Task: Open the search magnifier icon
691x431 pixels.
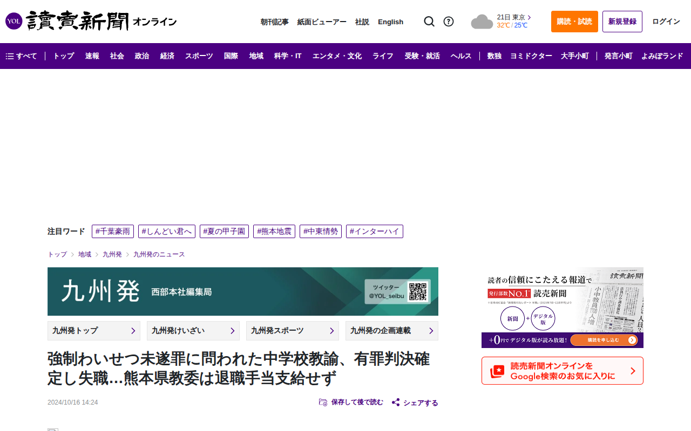Action: pyautogui.click(x=429, y=22)
